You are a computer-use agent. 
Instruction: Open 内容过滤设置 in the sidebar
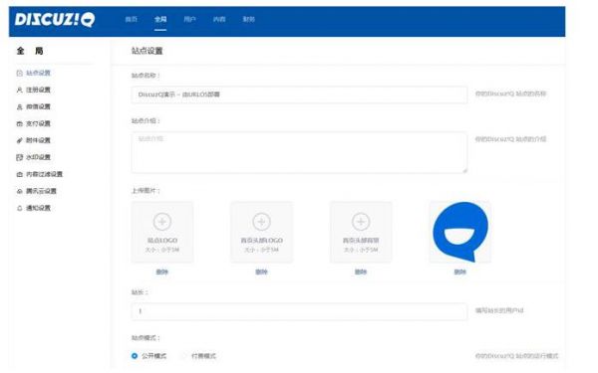click(44, 174)
